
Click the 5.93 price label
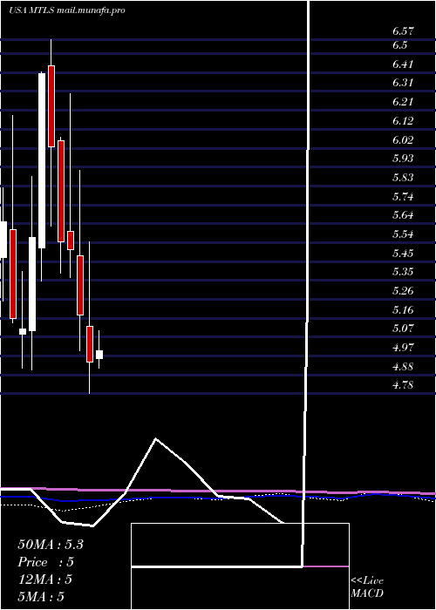pyautogui.click(x=403, y=159)
